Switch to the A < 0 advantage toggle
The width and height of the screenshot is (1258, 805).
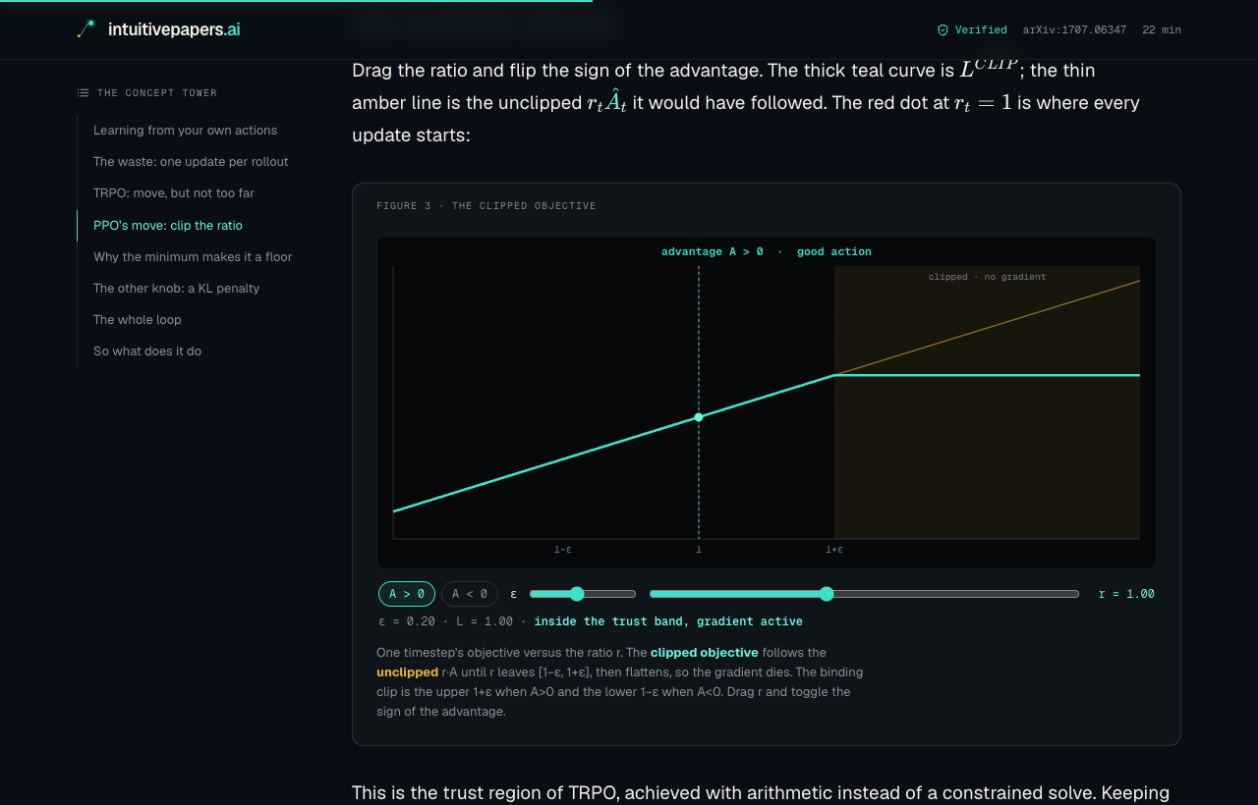click(470, 594)
